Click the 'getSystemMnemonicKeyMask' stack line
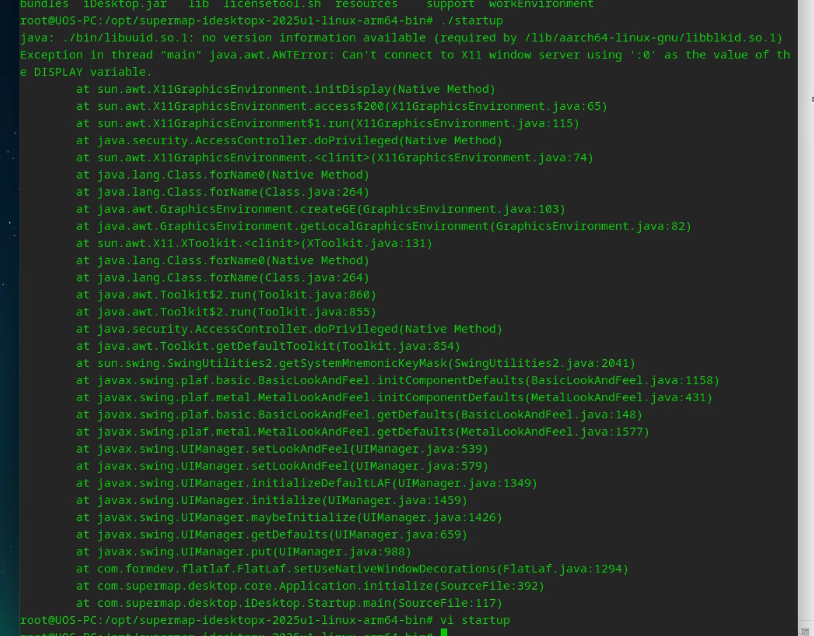Screen dimensions: 814x636 (355, 363)
